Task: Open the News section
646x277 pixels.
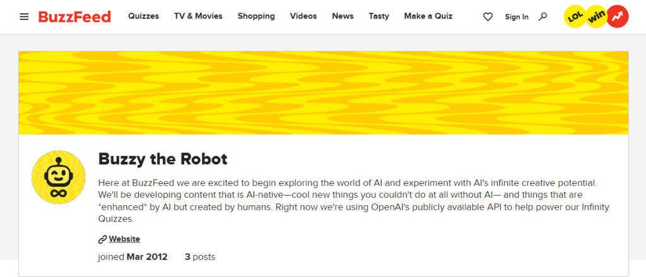Action: click(x=343, y=16)
